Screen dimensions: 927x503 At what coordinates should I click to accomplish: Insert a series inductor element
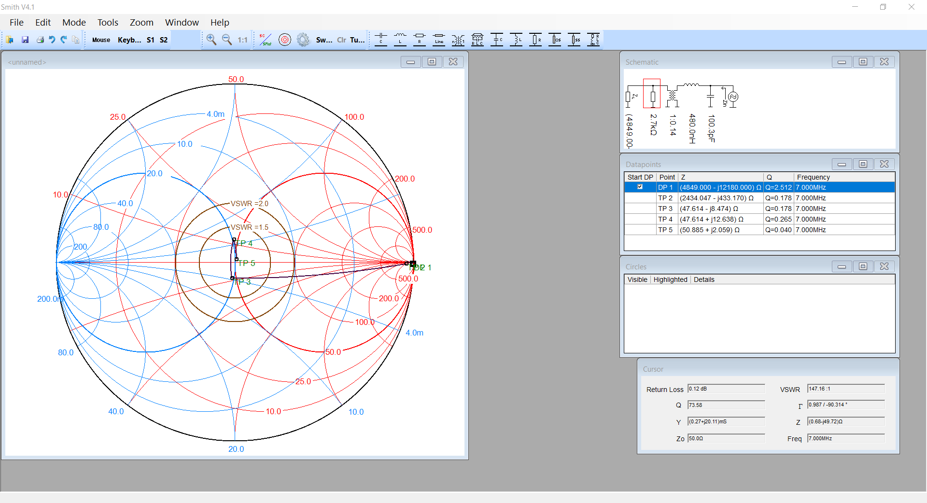[x=400, y=40]
